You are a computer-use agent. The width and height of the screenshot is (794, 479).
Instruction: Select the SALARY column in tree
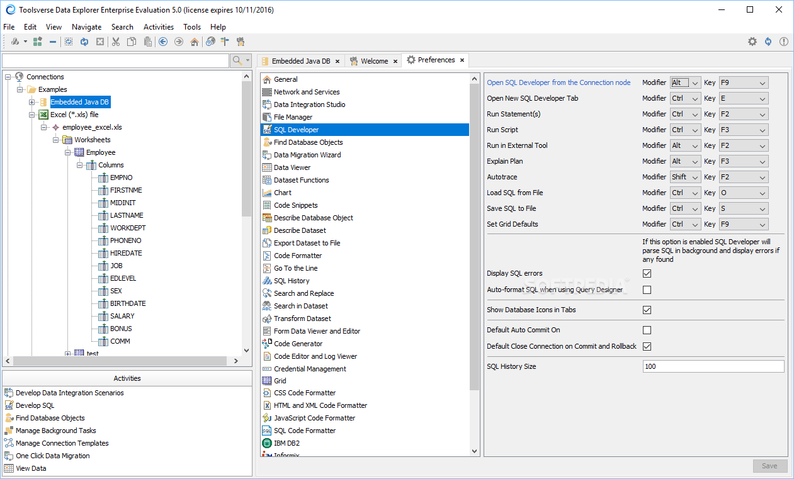click(x=122, y=316)
